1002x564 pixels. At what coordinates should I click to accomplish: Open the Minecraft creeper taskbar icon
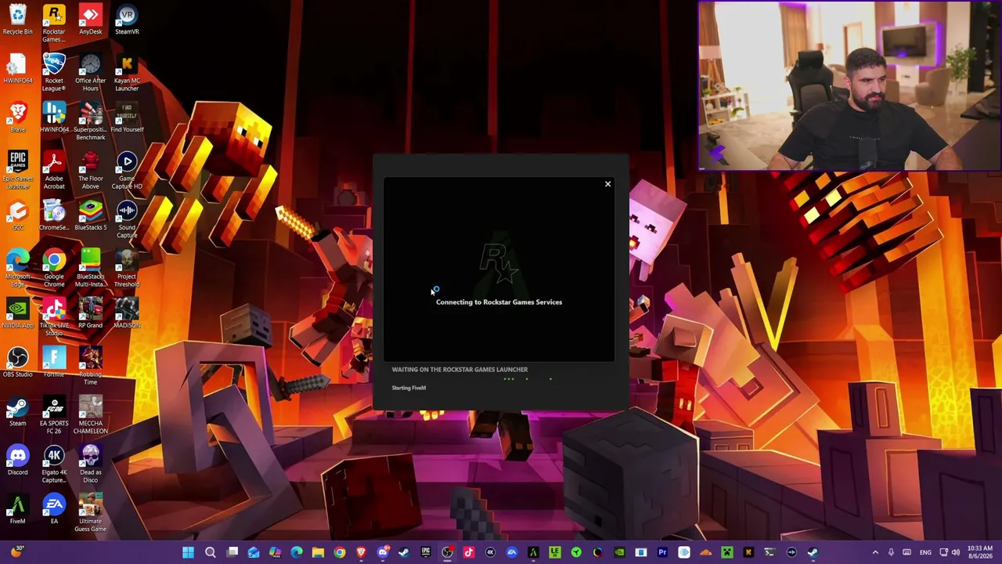point(727,552)
